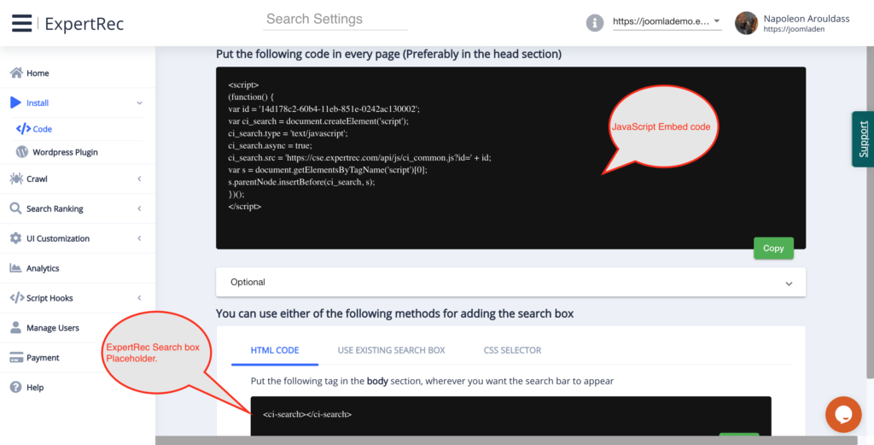This screenshot has width=874, height=445.
Task: Expand the Script Hooks chevron
Action: click(x=139, y=298)
